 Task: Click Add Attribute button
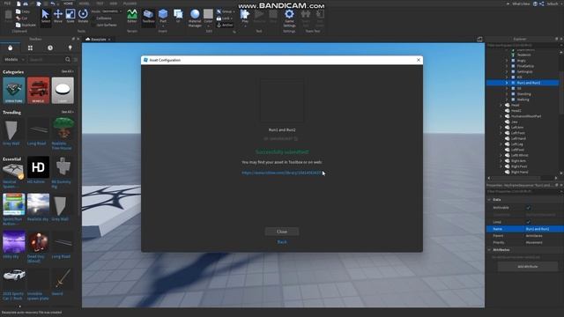coord(528,267)
